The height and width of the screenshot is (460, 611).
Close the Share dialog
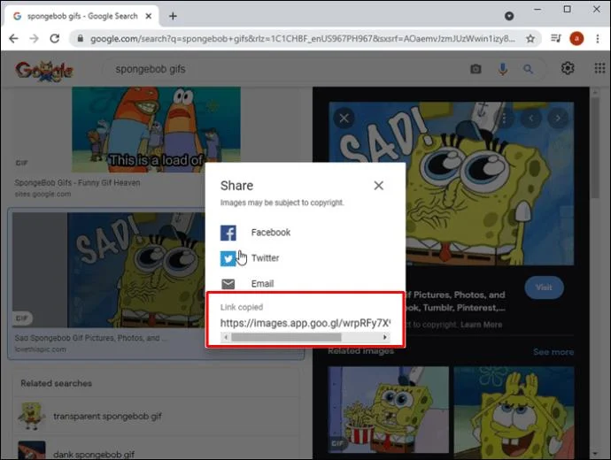click(x=378, y=186)
